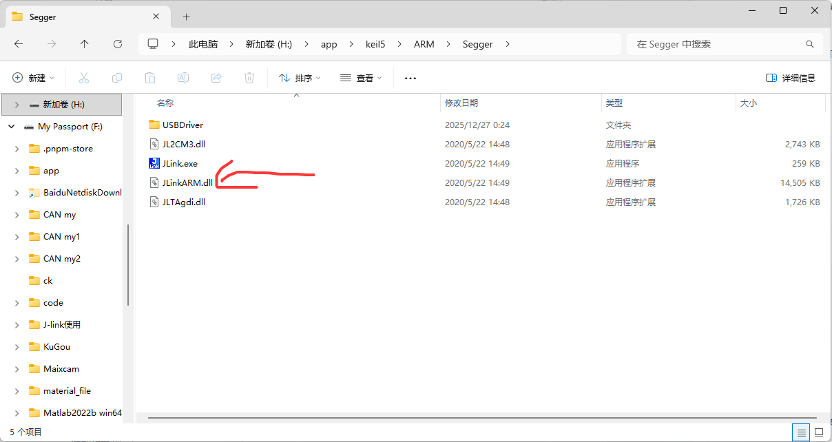The height and width of the screenshot is (442, 832).
Task: Select 此电脑 in the address bar
Action: [x=203, y=44]
